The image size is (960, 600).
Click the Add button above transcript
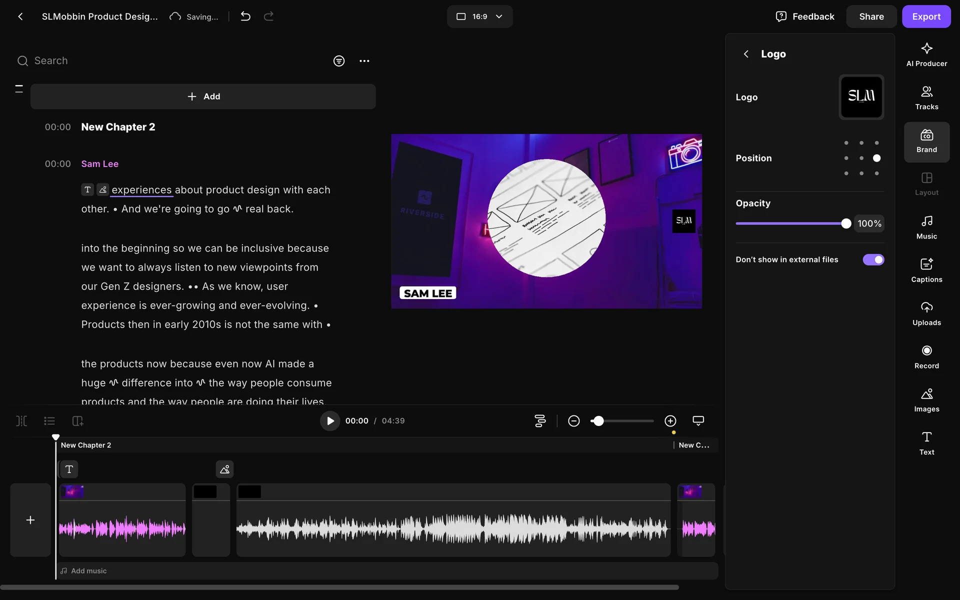click(203, 96)
